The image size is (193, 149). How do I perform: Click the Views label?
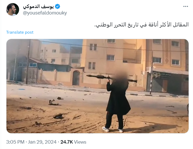coord(80,142)
